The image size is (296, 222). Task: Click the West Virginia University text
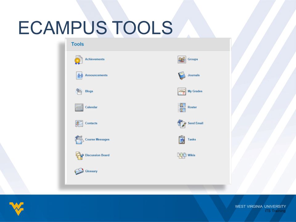(x=260, y=207)
